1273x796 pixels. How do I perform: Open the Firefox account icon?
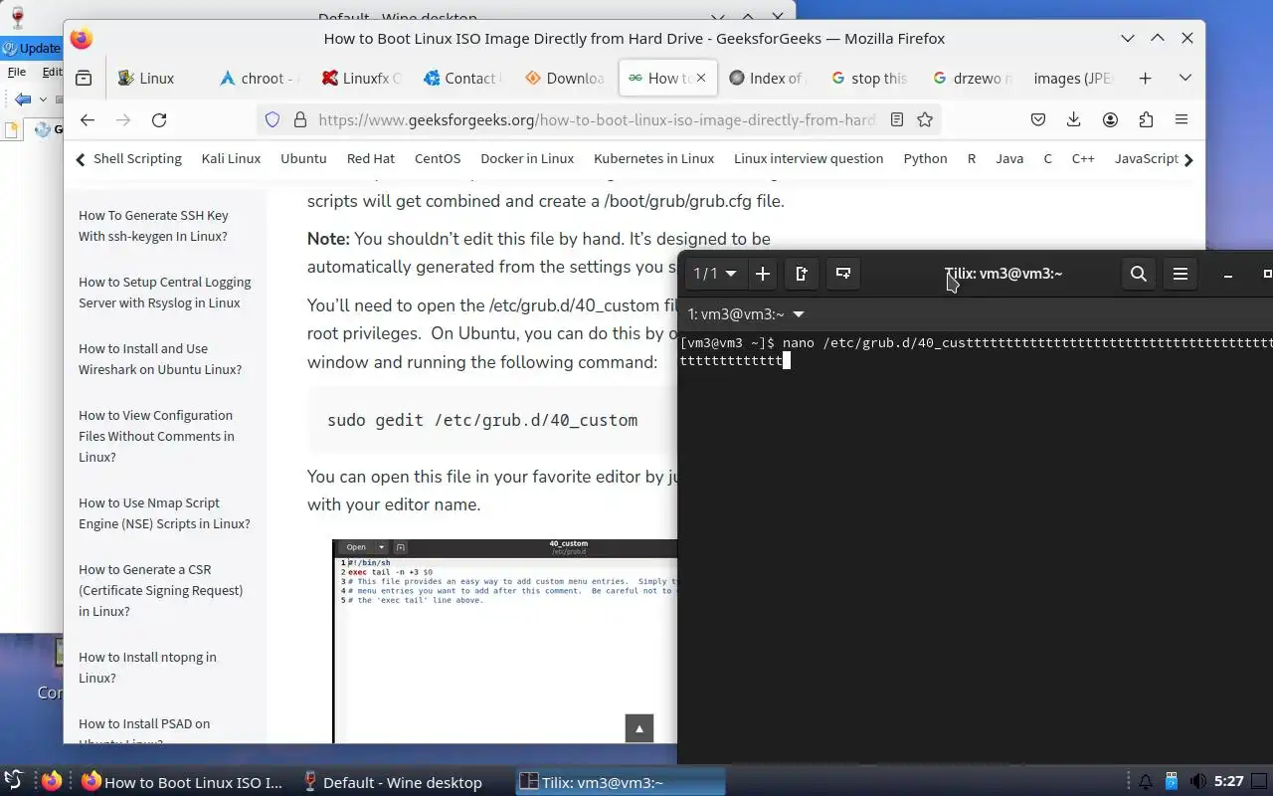click(x=1110, y=119)
